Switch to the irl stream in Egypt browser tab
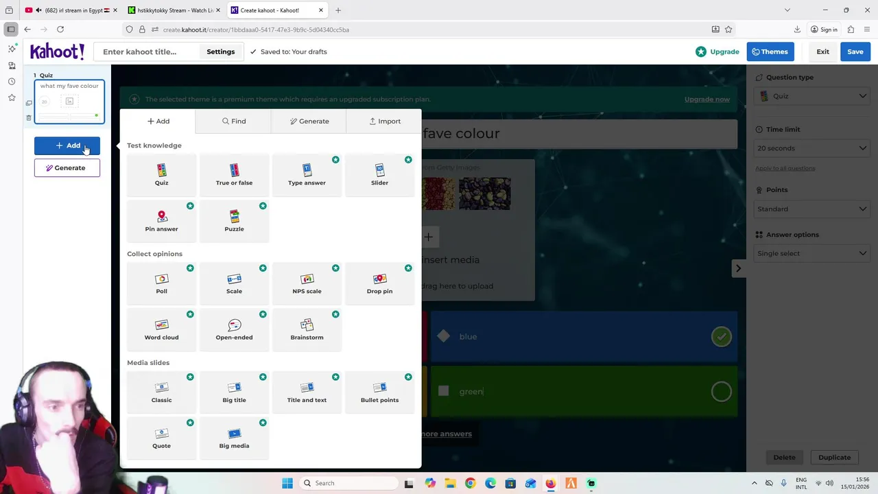This screenshot has height=494, width=878. 72,10
